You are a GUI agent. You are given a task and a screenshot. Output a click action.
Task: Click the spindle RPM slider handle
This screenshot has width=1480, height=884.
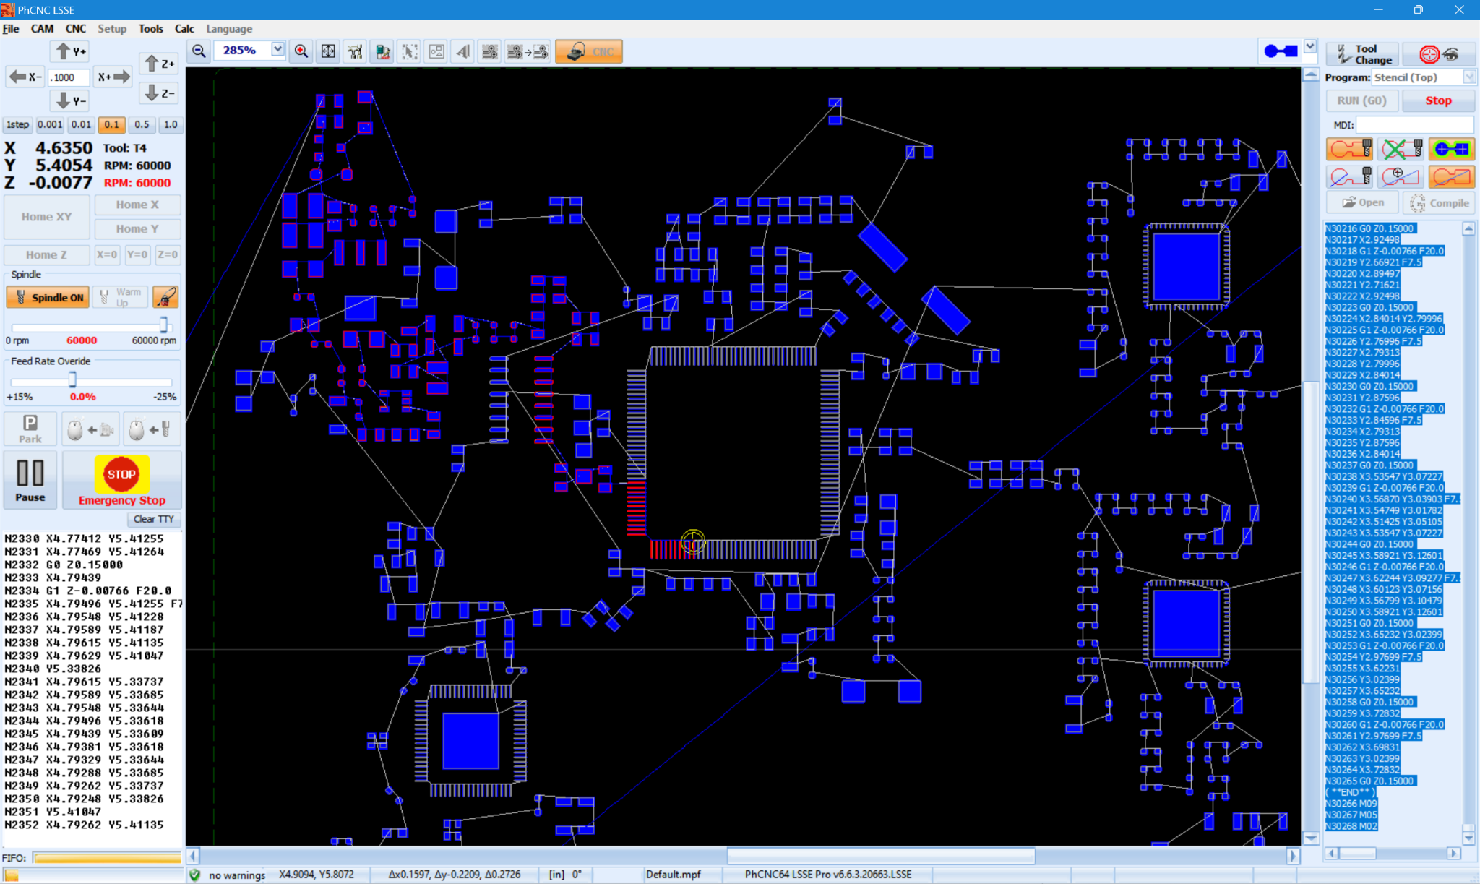163,325
